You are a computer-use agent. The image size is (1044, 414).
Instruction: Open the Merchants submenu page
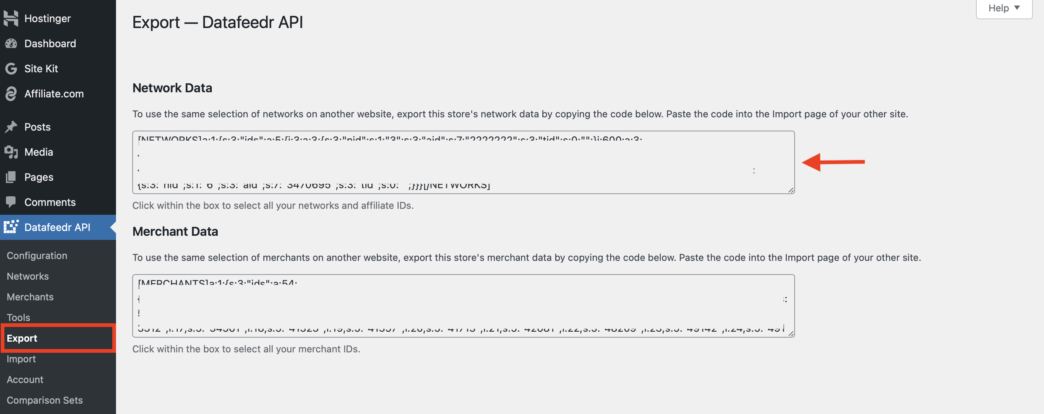pos(30,297)
